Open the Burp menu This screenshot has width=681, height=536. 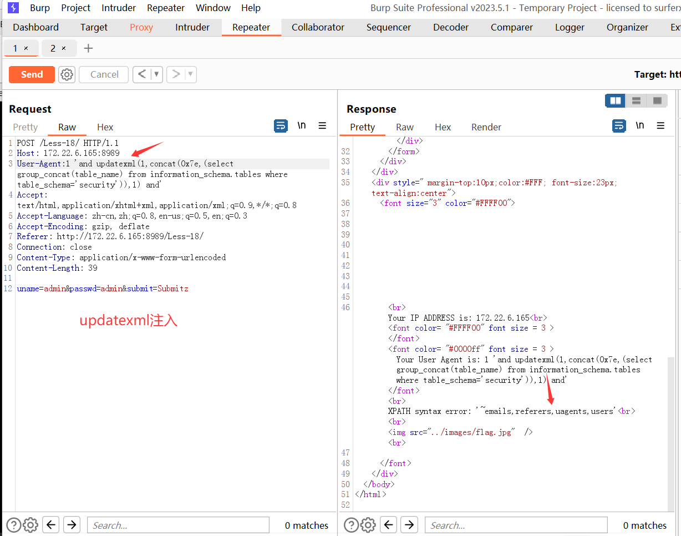40,8
